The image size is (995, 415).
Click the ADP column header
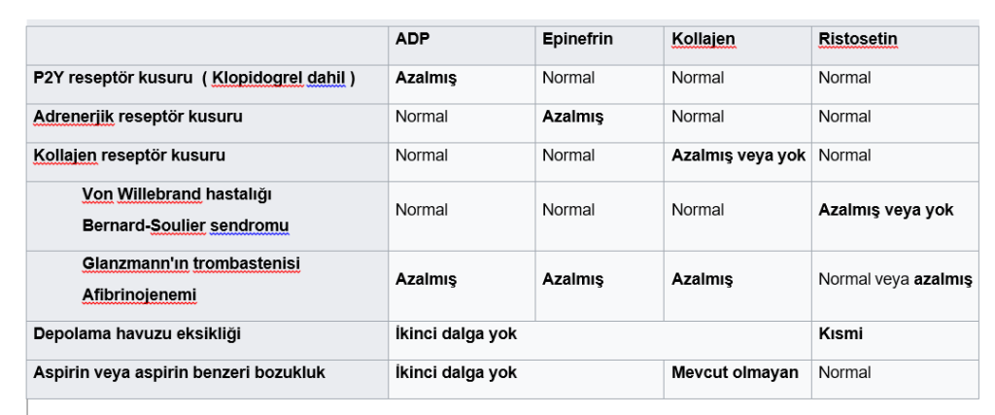pos(413,39)
